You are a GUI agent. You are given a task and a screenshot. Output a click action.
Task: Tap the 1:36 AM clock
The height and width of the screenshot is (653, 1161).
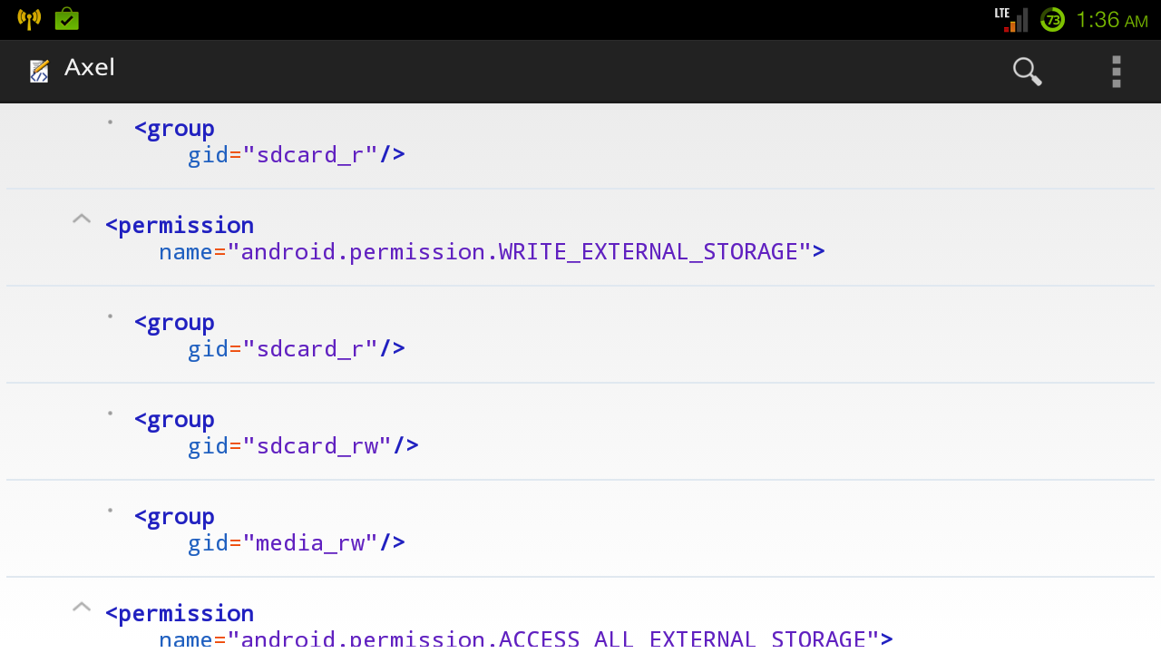pyautogui.click(x=1112, y=20)
